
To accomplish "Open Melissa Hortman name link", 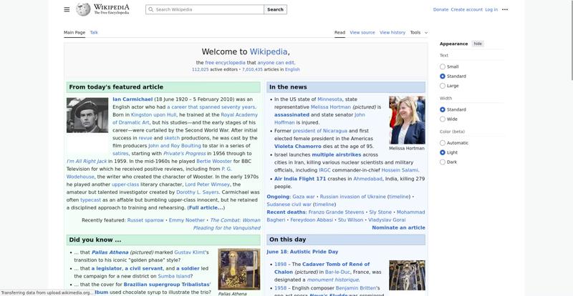I will (331, 107).
